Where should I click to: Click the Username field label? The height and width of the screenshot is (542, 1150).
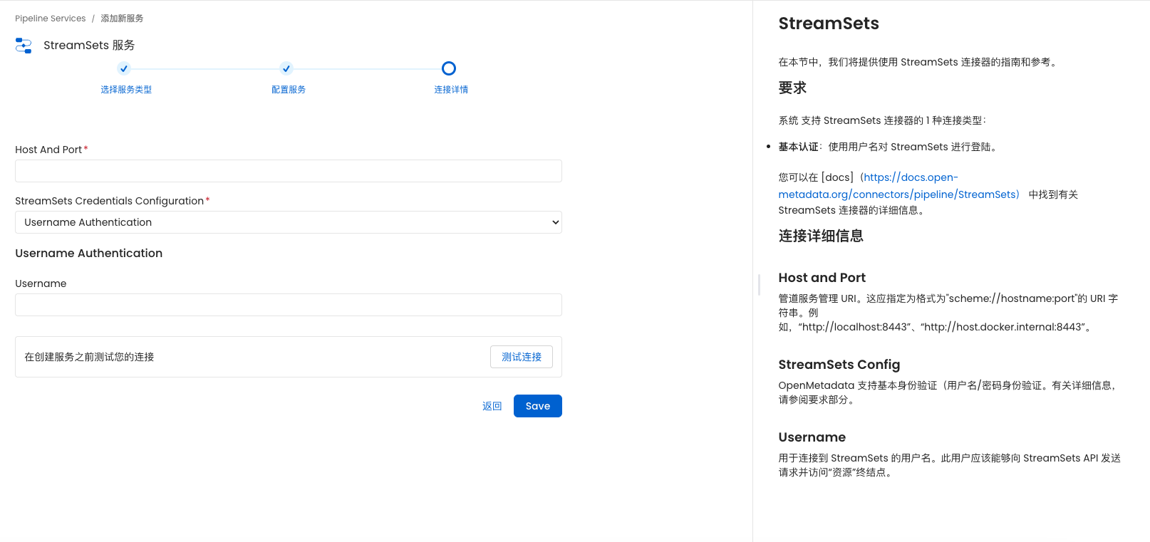pos(41,283)
